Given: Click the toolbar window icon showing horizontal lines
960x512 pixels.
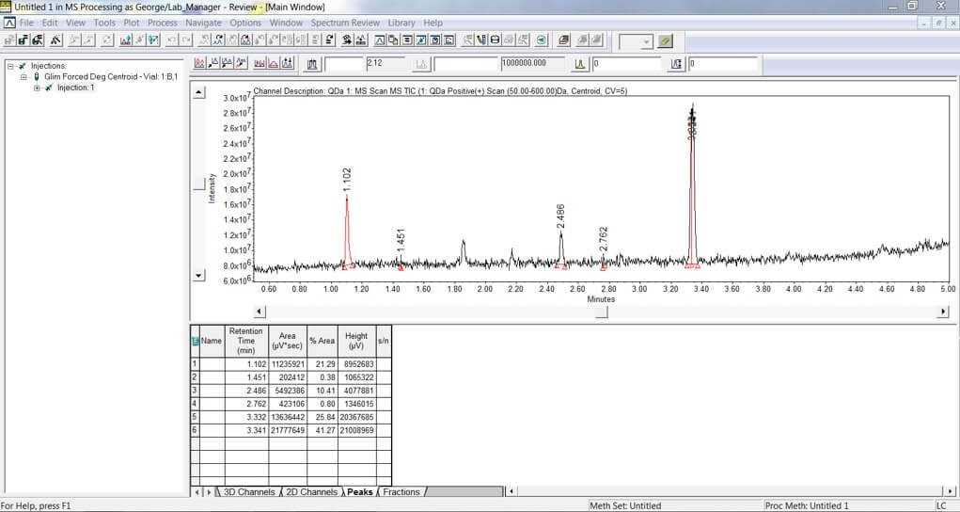Looking at the screenshot, I should click(407, 40).
